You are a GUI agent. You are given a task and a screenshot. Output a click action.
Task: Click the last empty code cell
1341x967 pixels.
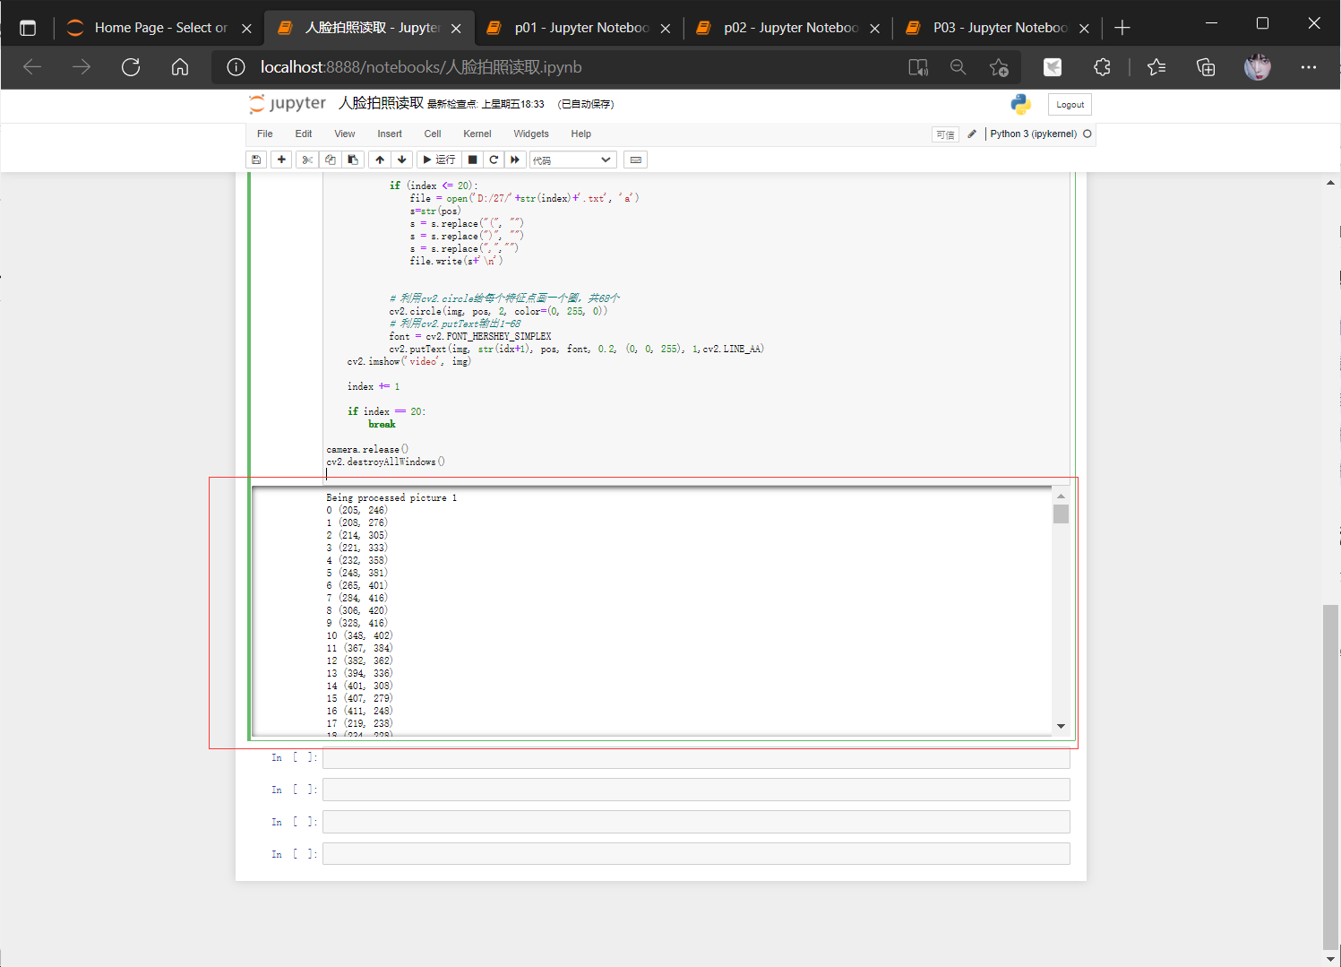[696, 854]
